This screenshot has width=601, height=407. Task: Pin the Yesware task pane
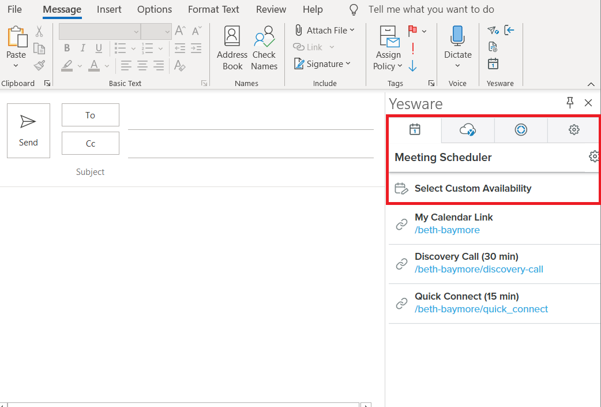tap(570, 103)
